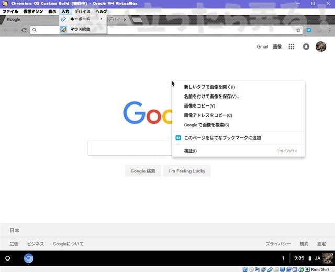Screen dimensions: 335x272
Task: Open Googleについて footer link
Action: coord(68,244)
